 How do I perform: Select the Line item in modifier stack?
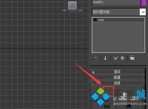118,20
